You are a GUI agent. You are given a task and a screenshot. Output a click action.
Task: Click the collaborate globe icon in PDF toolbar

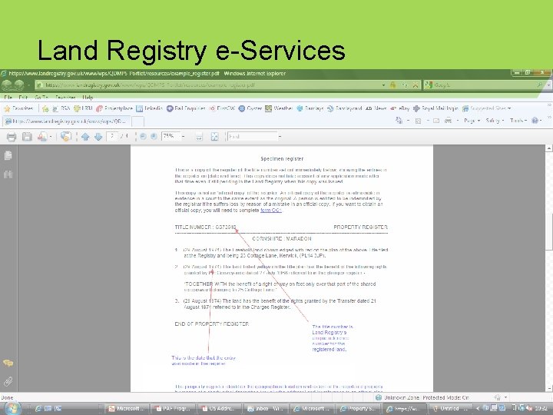tap(65, 137)
